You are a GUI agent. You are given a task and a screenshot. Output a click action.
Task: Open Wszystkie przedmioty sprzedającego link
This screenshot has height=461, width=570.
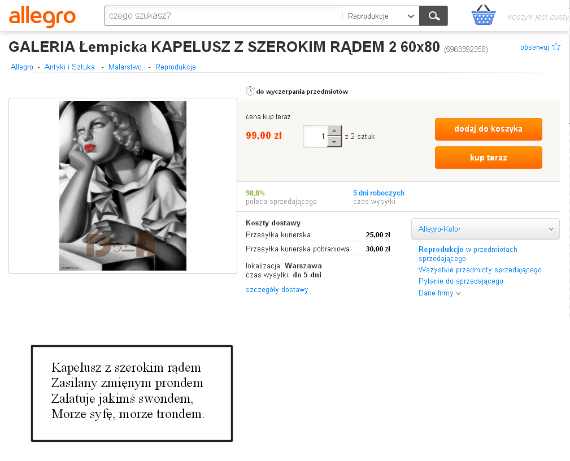tap(480, 270)
